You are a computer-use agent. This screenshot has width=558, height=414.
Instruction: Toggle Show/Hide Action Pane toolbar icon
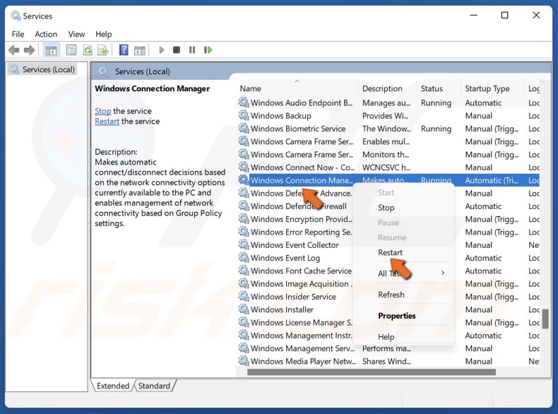coord(140,50)
